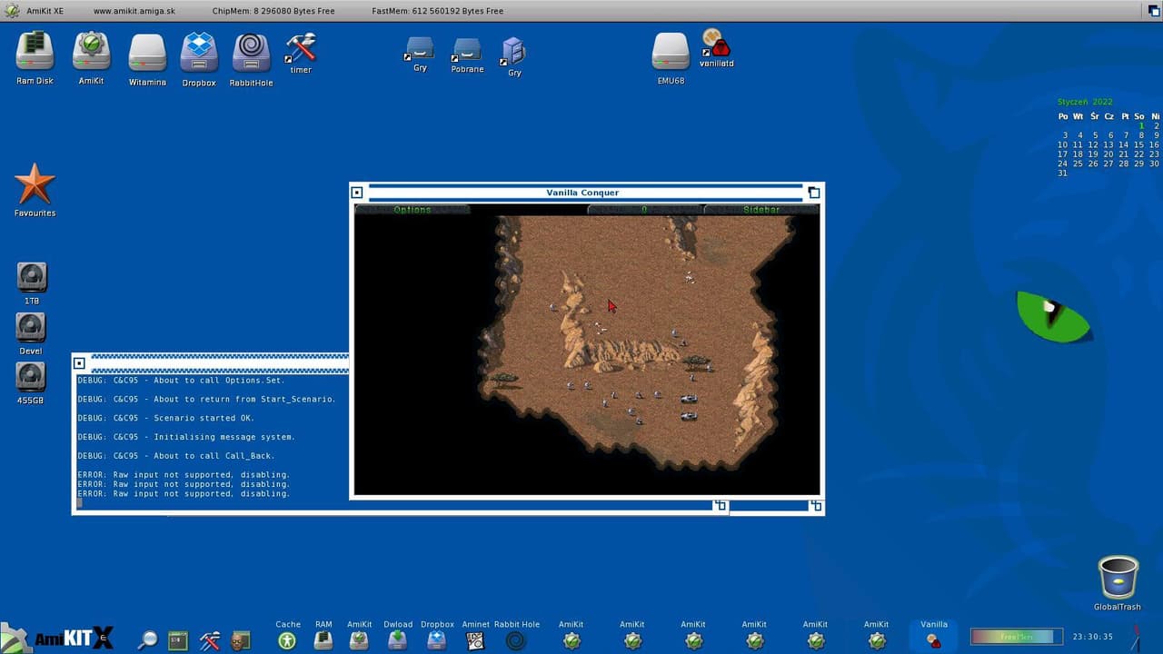Viewport: 1163px width, 654px height.
Task: Open the GlobalTrash bin icon
Action: click(1118, 578)
